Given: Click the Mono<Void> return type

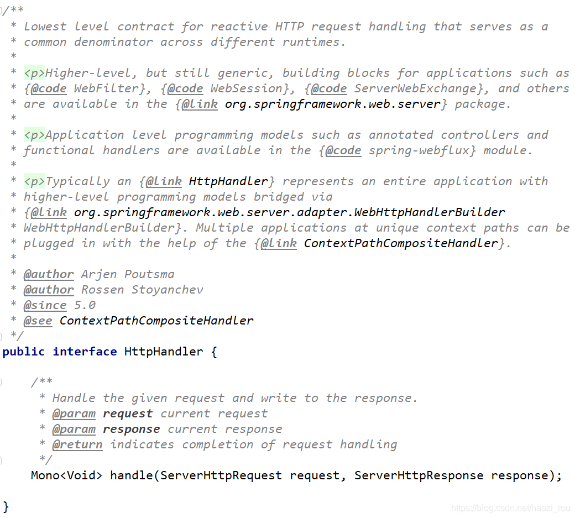Looking at the screenshot, I should 66,475.
